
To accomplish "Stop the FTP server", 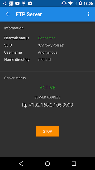I will click(x=47, y=131).
